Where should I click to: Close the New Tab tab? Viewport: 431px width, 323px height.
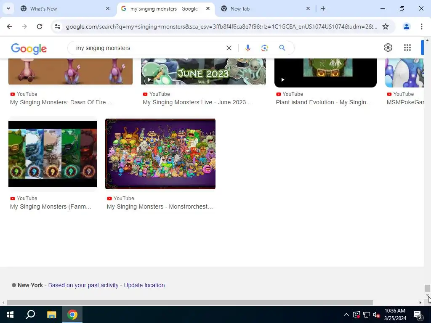308,8
